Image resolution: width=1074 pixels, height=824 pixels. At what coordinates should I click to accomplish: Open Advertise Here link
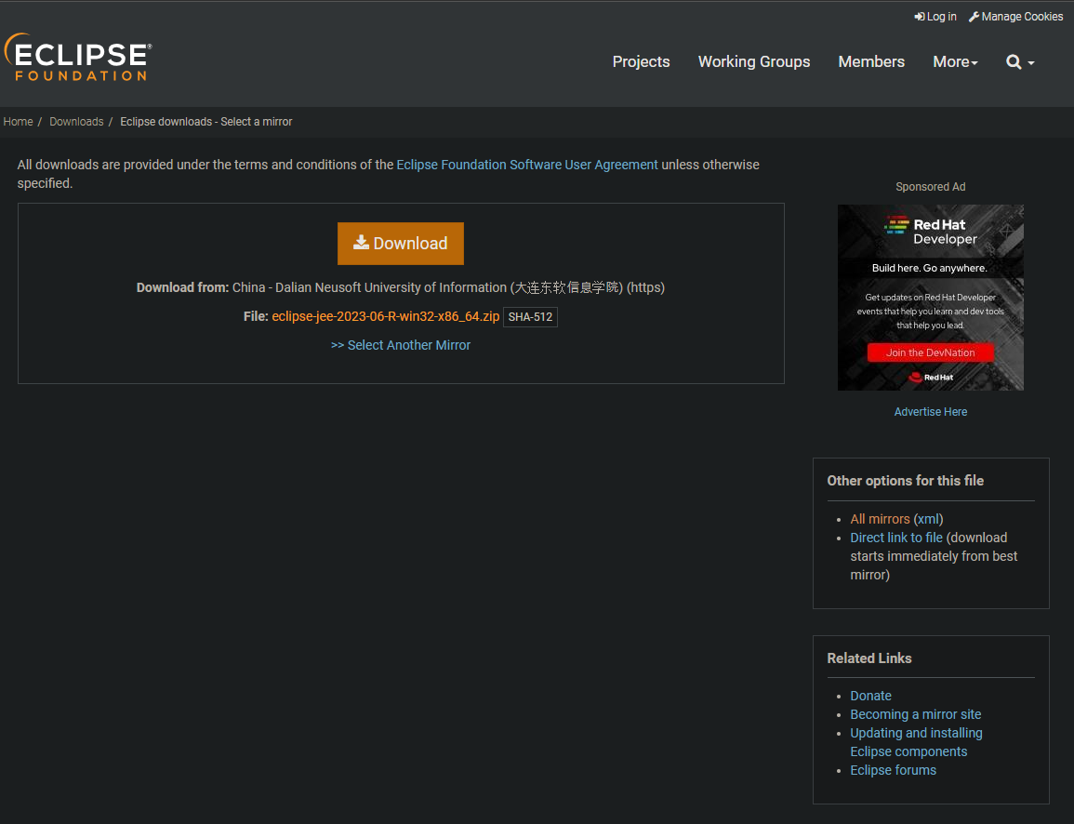tap(930, 412)
